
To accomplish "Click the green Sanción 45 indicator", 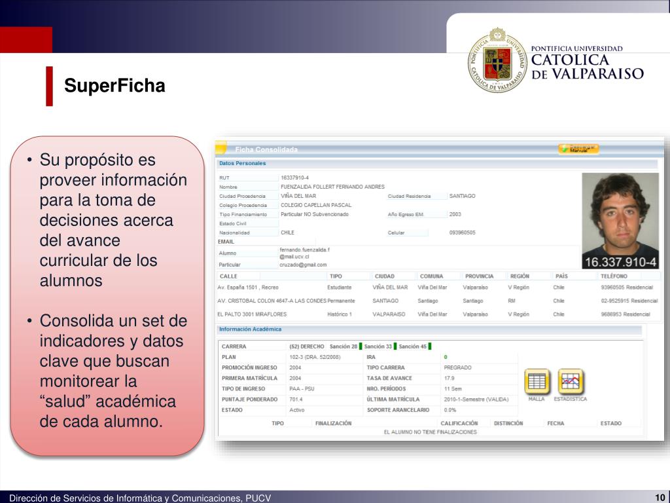I will pos(430,346).
